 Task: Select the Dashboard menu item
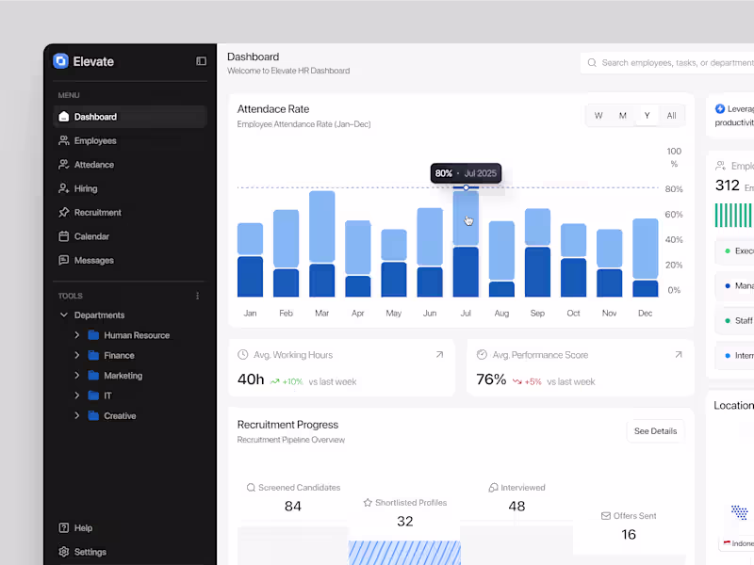tap(94, 117)
